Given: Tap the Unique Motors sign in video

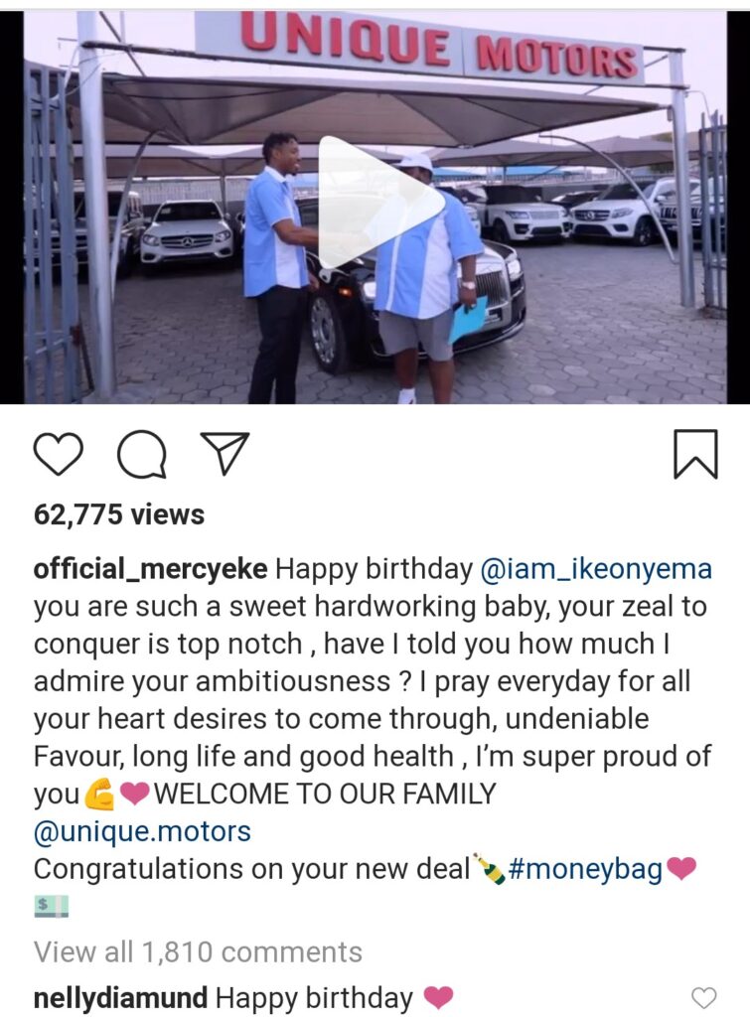Looking at the screenshot, I should point(439,47).
